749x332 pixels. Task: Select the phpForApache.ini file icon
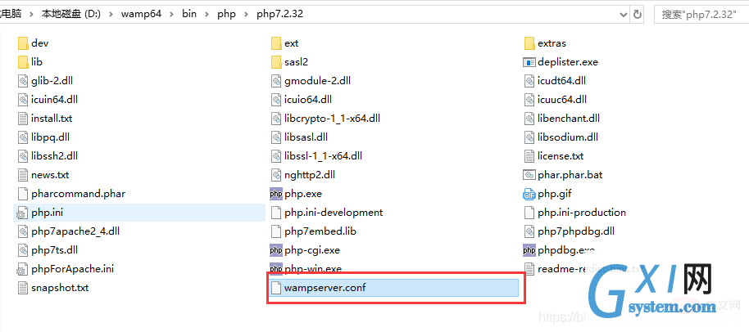(23, 269)
